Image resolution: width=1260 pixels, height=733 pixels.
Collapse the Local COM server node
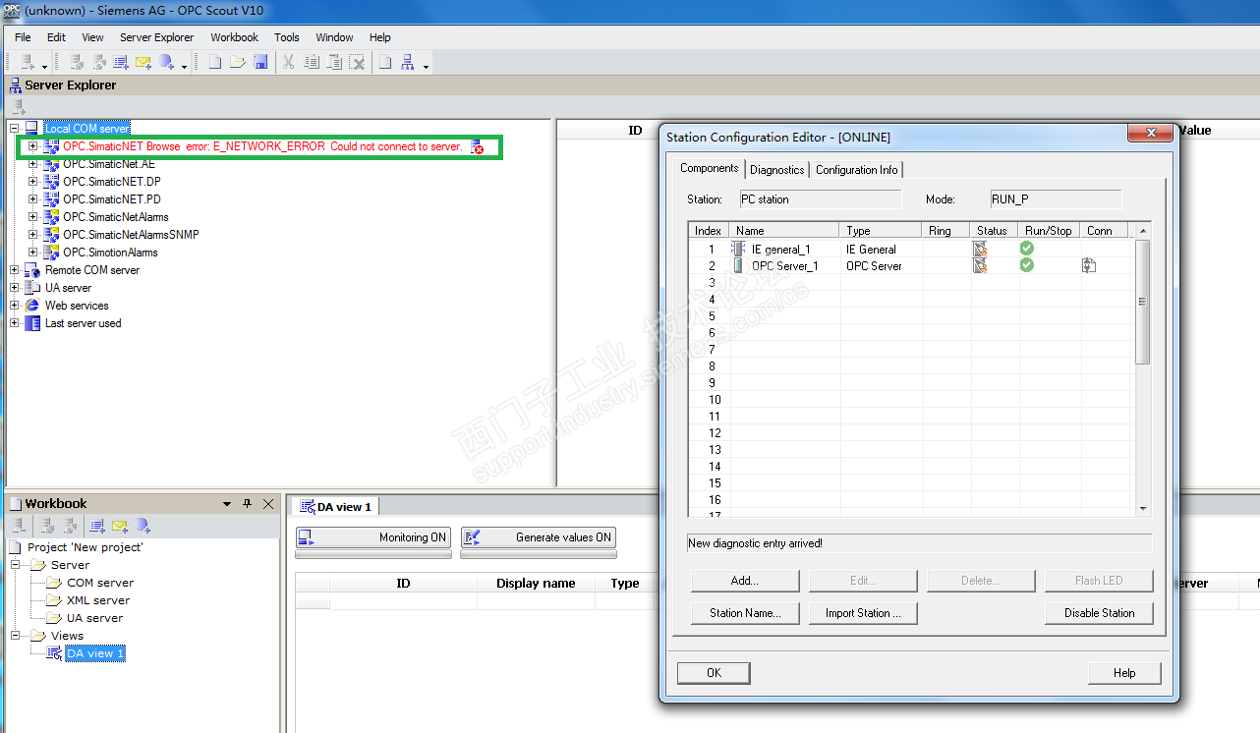pos(14,129)
